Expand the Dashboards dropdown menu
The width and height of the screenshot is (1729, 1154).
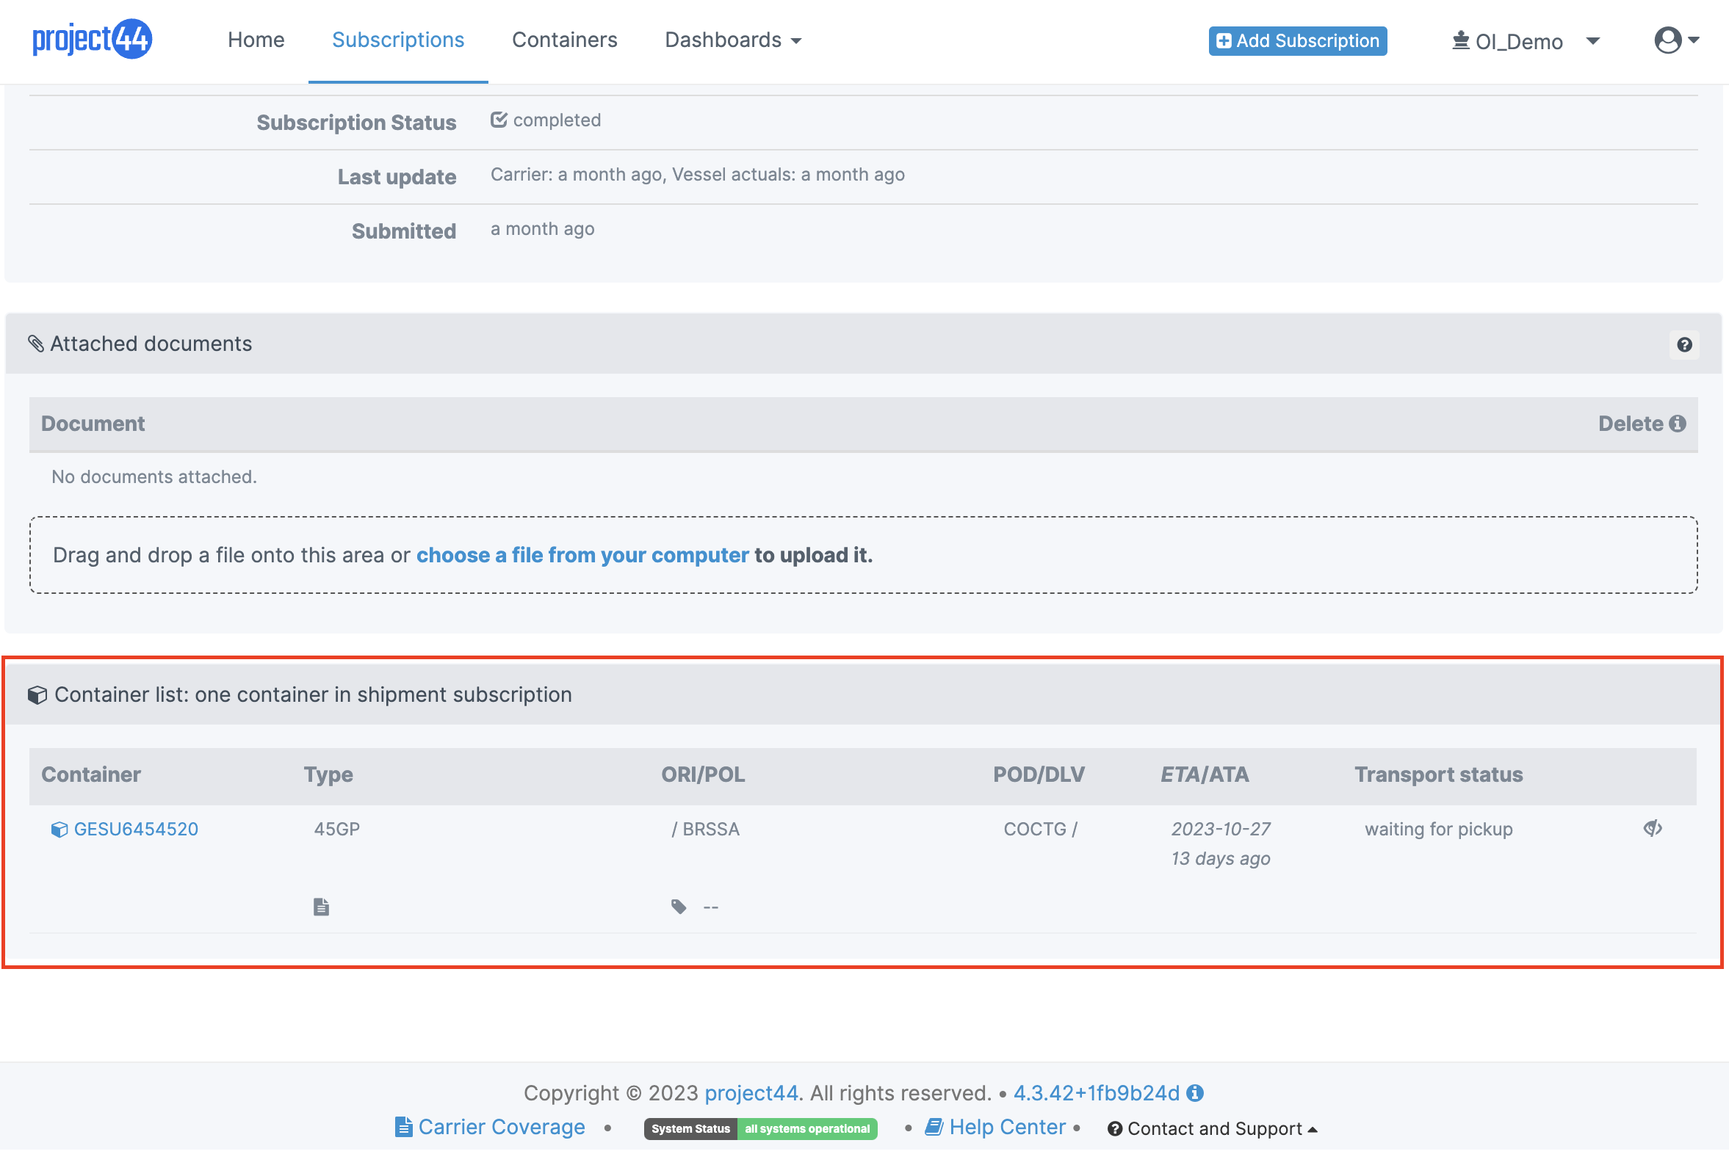pos(733,40)
